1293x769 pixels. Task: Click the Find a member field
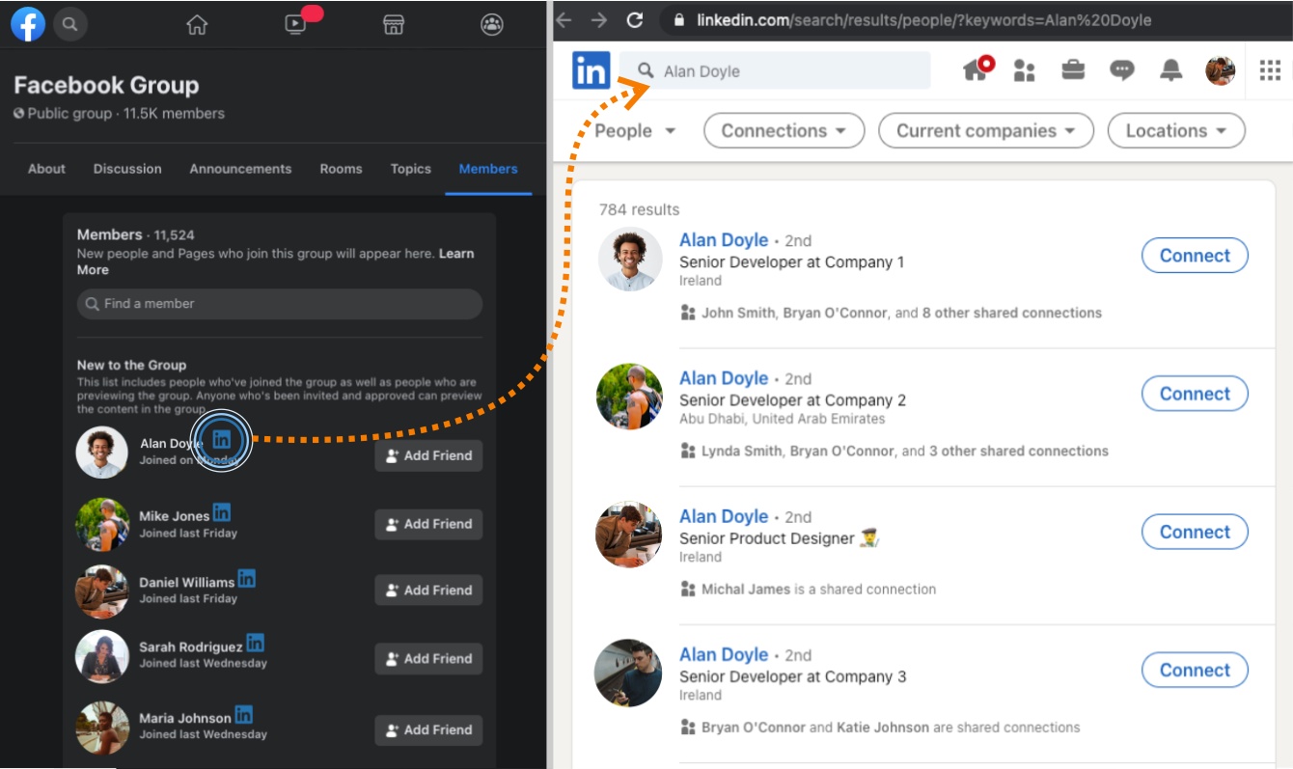(280, 304)
